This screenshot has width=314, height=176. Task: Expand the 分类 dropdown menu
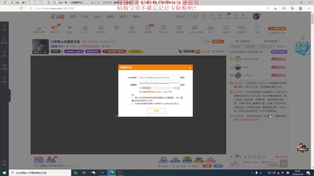[x=98, y=16]
